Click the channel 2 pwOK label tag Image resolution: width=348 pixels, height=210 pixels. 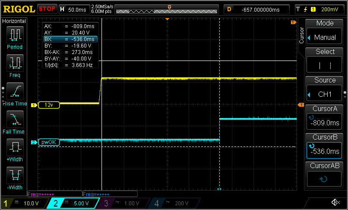coord(49,142)
